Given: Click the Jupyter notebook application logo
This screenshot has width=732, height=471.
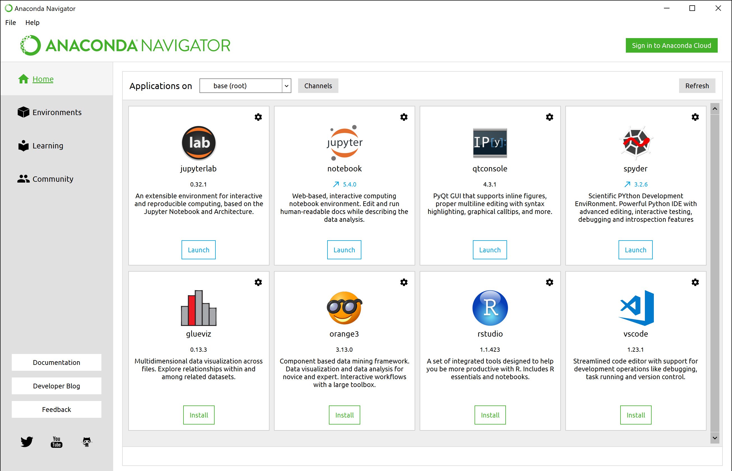Looking at the screenshot, I should [x=345, y=143].
